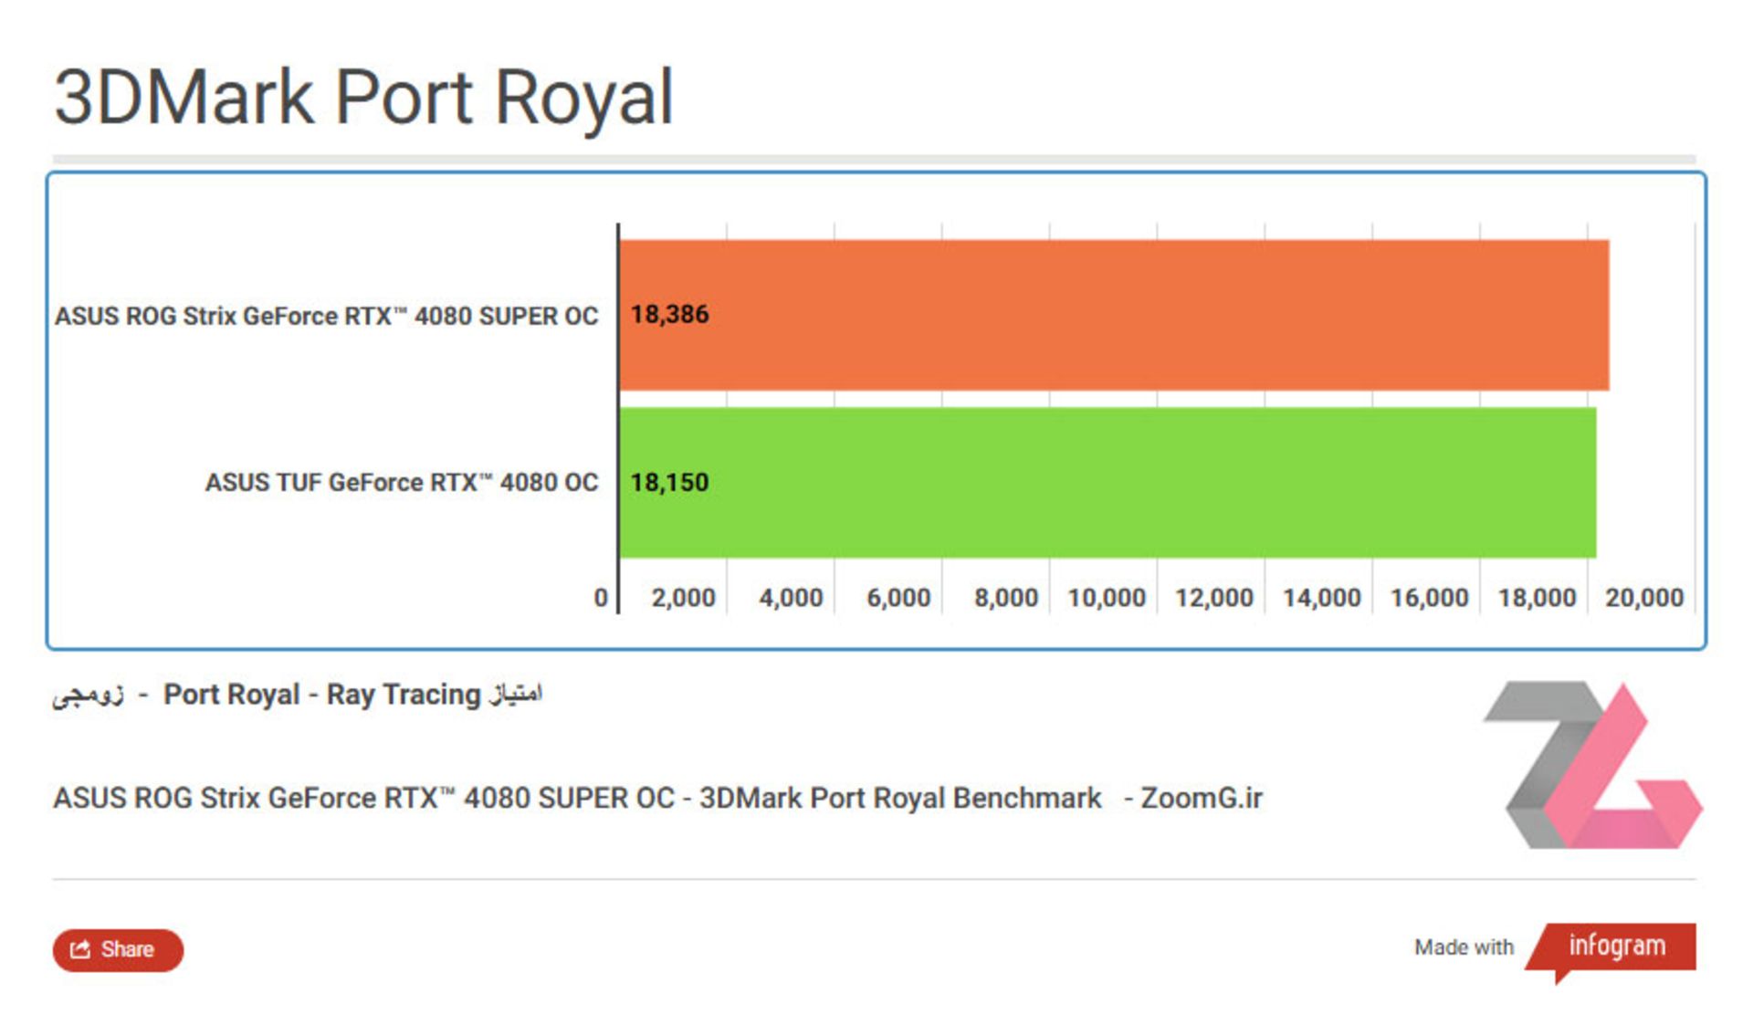This screenshot has width=1753, height=1025.
Task: Click the ASUS ROG Strix GeForce RTX 4080 SUPER OC axis label
Action: (326, 316)
